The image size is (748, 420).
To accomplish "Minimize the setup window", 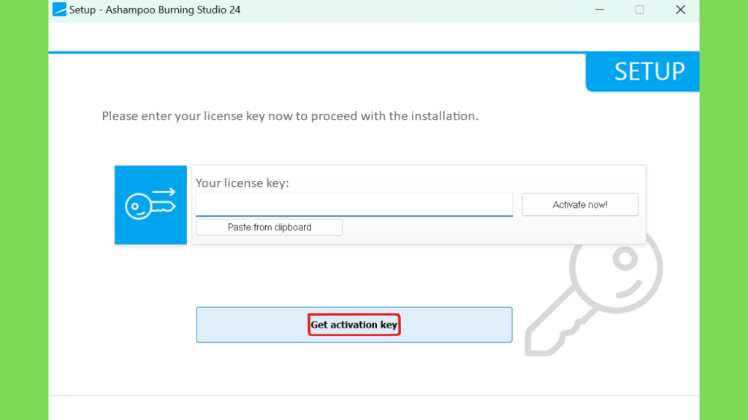I will [600, 9].
